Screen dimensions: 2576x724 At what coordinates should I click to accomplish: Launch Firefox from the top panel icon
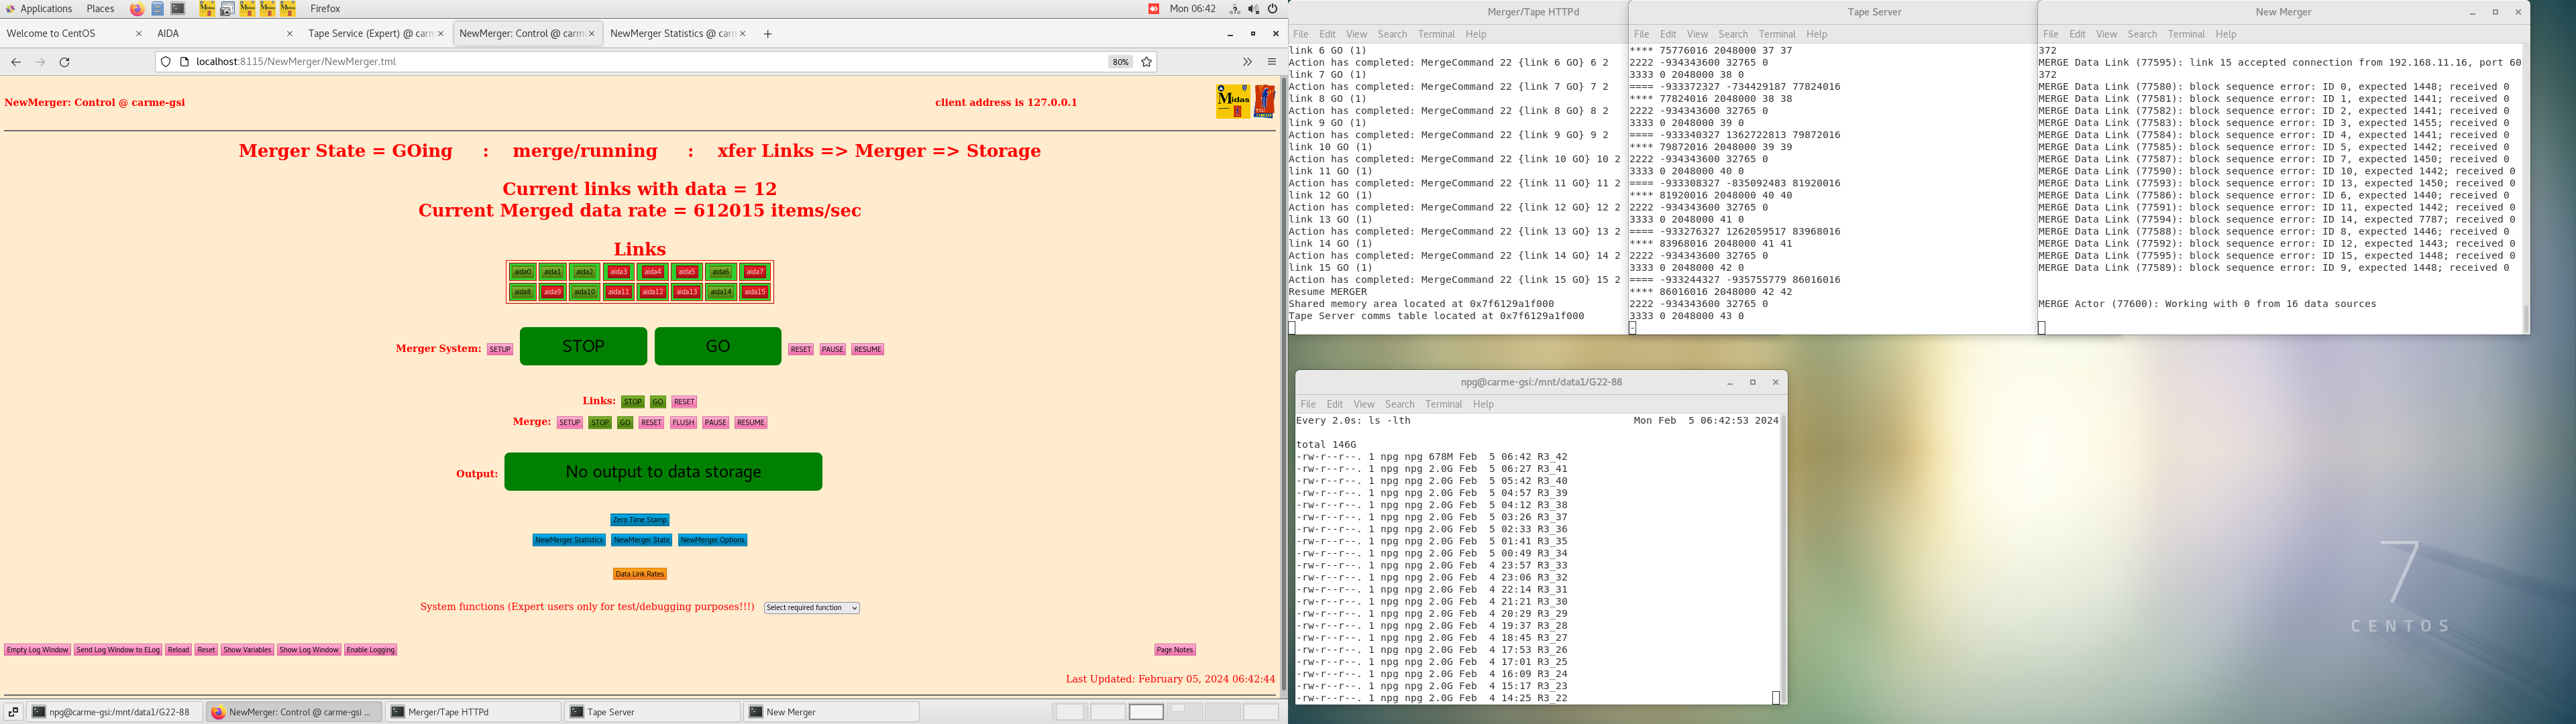pyautogui.click(x=137, y=9)
